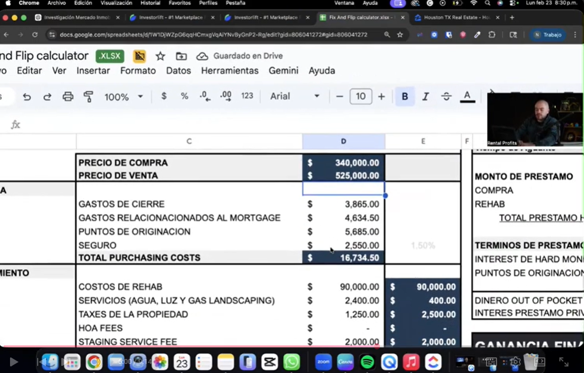Image resolution: width=584 pixels, height=373 pixels.
Task: Click the Redo arrow in the toolbar
Action: pyautogui.click(x=47, y=97)
